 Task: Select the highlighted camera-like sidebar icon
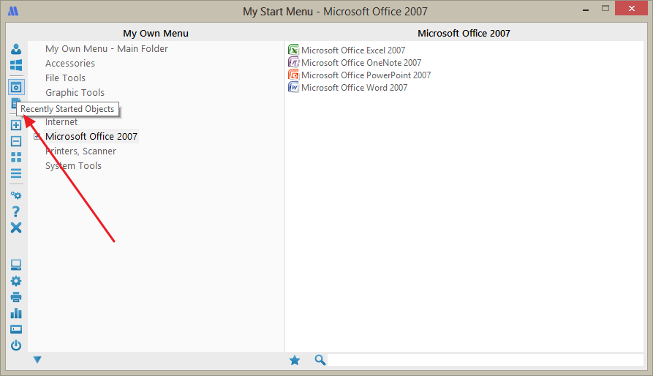click(16, 88)
